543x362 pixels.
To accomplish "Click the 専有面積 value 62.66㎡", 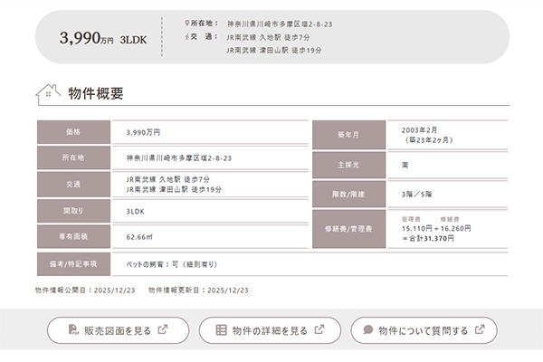I will (139, 236).
